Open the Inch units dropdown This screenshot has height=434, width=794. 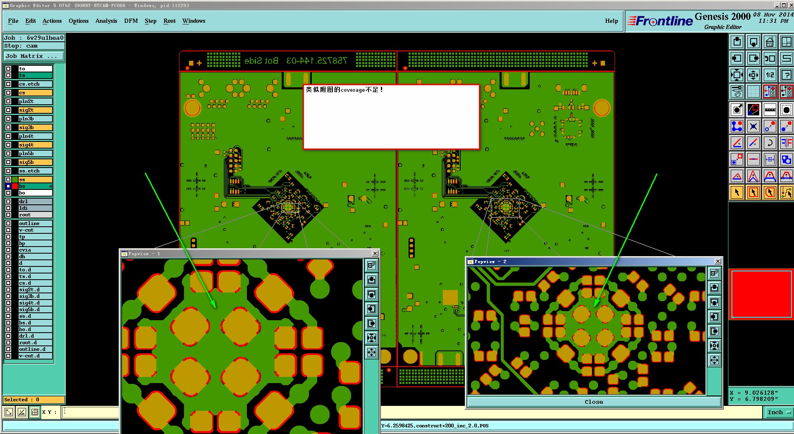[x=779, y=412]
